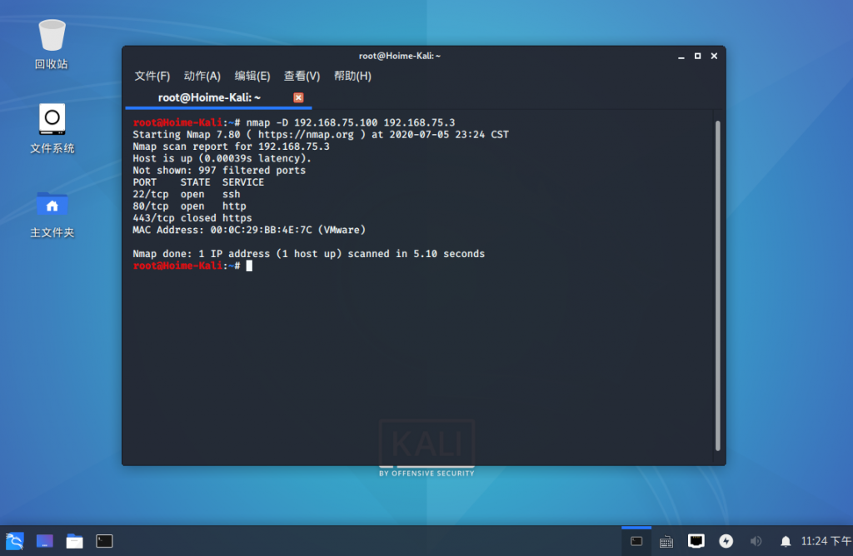Open the 主文件夹 Home folder desktop icon
The width and height of the screenshot is (853, 556).
[52, 215]
